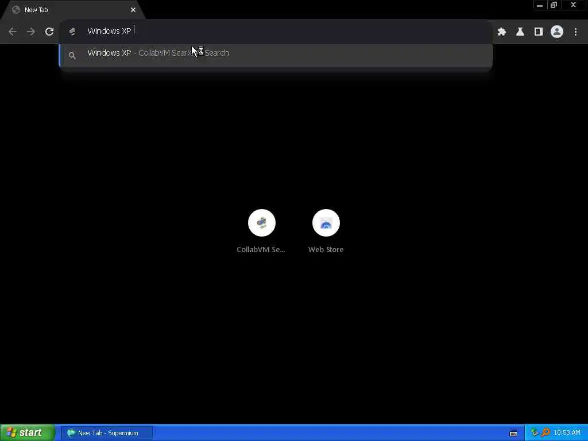Close the Supermium window
Image resolution: width=588 pixels, height=441 pixels.
click(574, 5)
